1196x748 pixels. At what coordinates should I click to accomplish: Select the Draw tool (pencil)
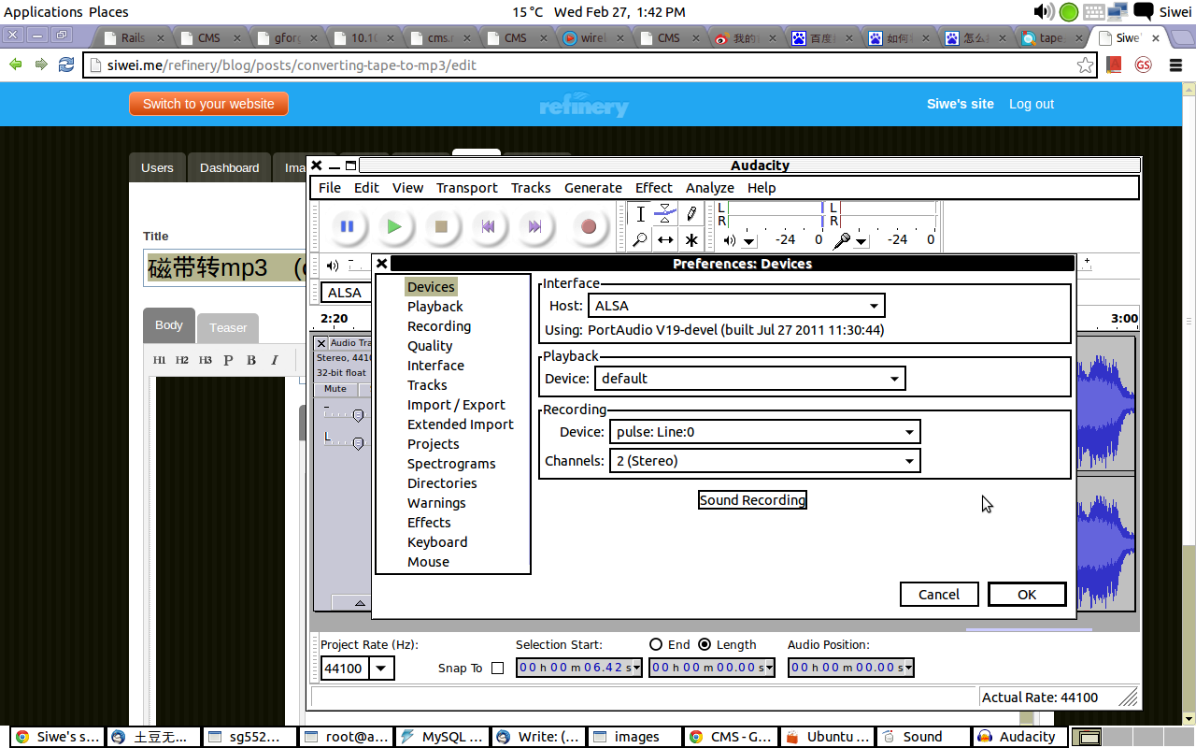point(691,212)
